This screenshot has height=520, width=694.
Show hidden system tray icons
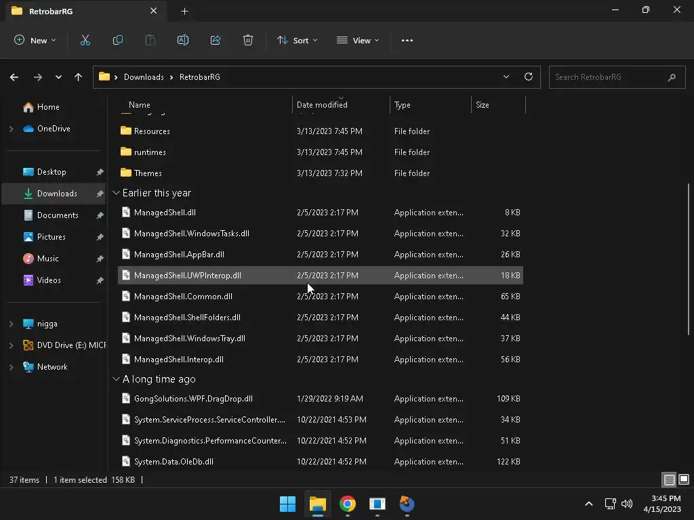point(589,504)
